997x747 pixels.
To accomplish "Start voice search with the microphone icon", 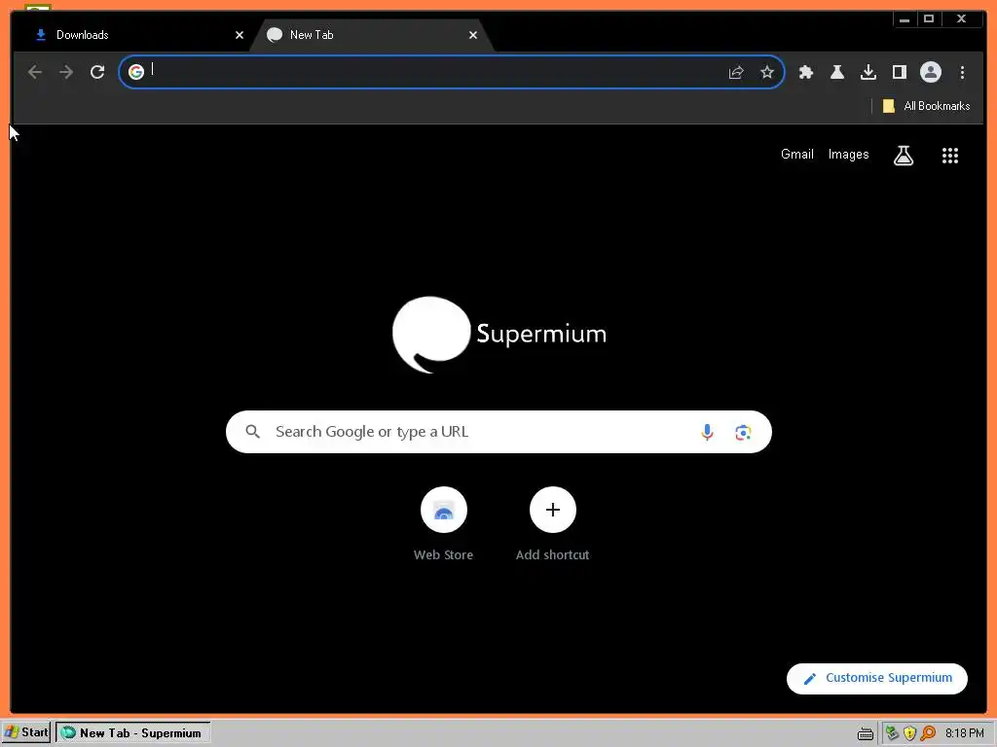I will point(707,432).
